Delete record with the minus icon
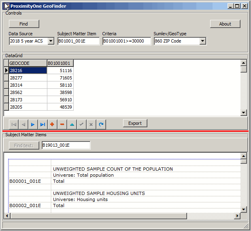This screenshot has width=251, height=231. point(62,124)
